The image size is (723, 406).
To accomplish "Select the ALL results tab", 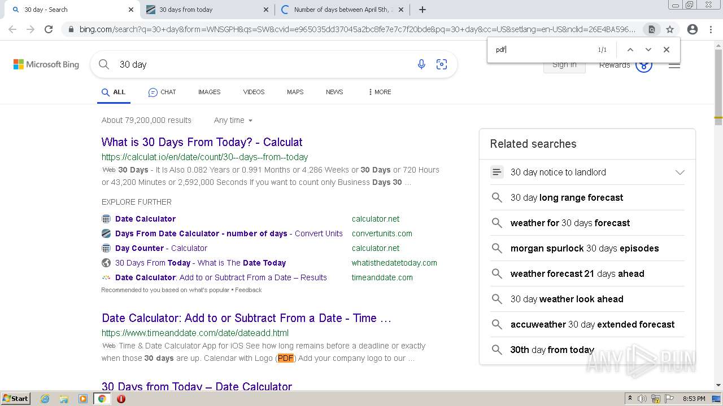I will coord(114,92).
